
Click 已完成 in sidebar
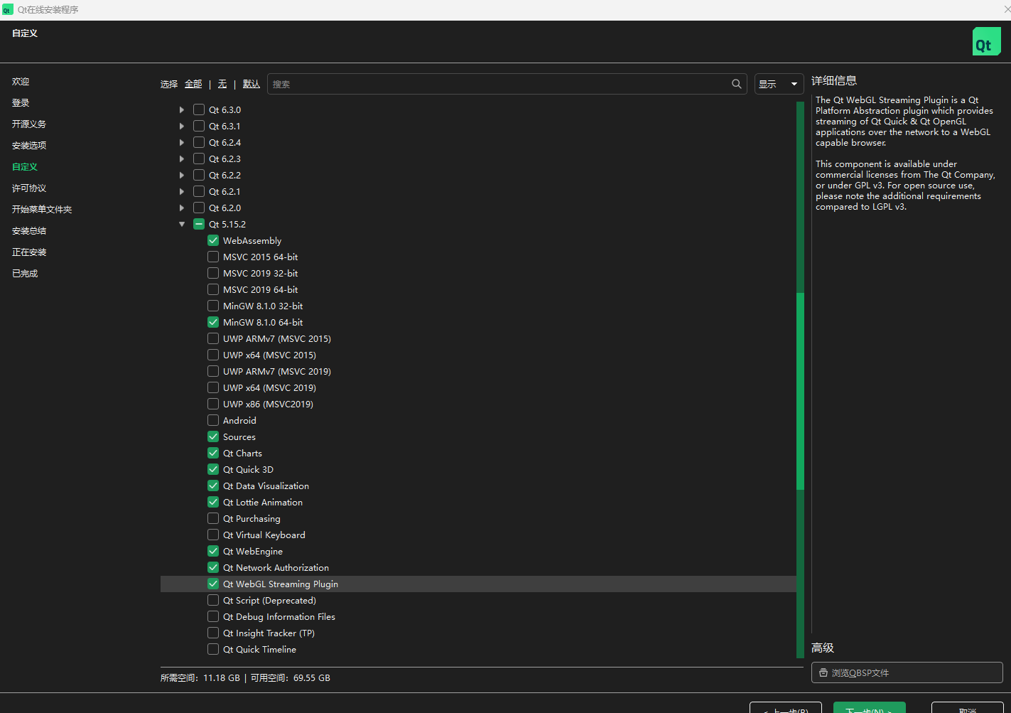click(25, 274)
